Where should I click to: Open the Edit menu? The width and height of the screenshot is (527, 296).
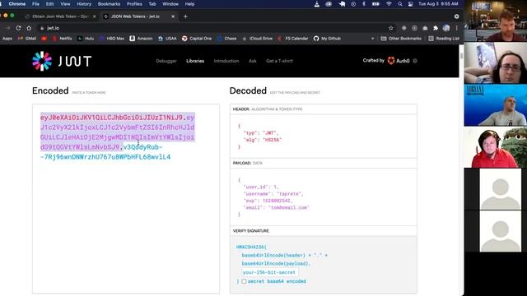click(x=49, y=4)
